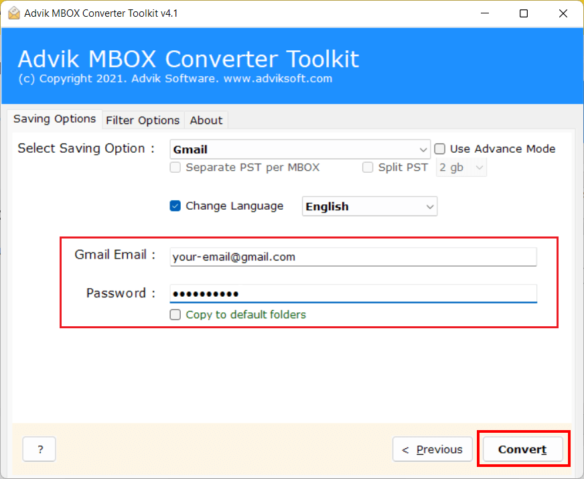Click the Advik mailbox icon in title bar

click(x=14, y=13)
